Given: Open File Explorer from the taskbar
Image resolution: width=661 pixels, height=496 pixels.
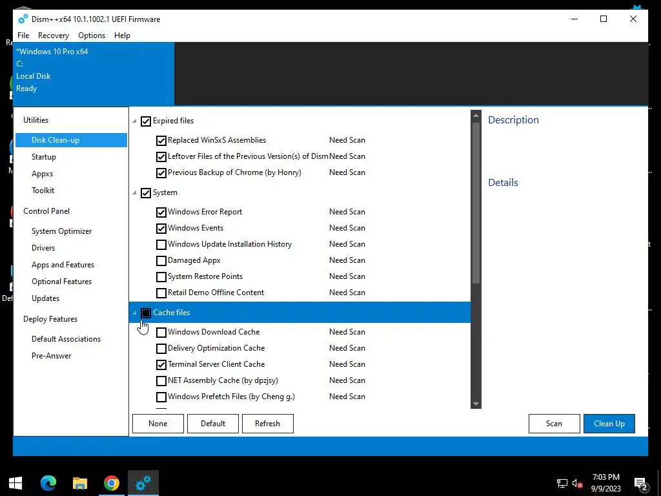Looking at the screenshot, I should 79,483.
